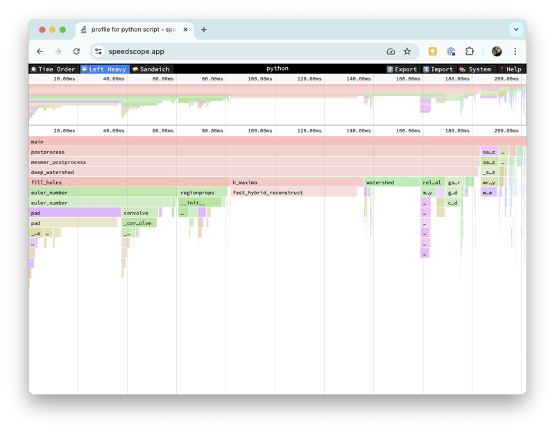Viewport: 555px width, 432px height.
Task: Select the h_maxima frame
Action: [297, 182]
